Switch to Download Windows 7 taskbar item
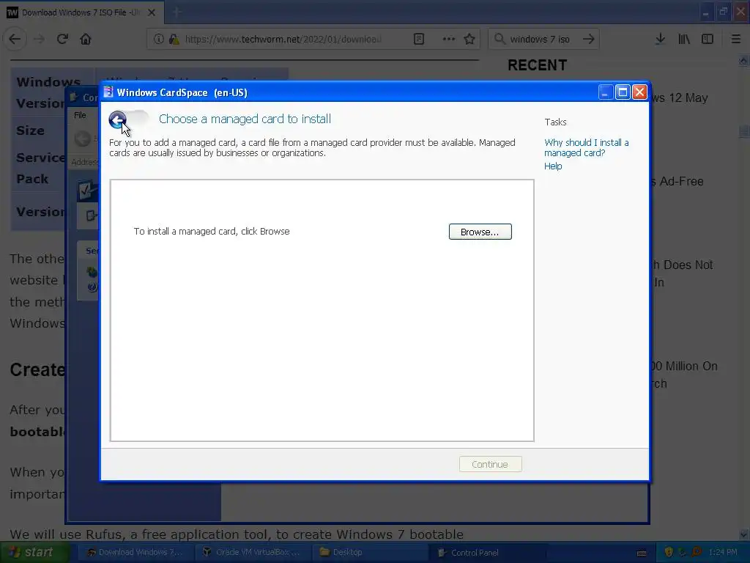Viewport: 750px width, 563px height. [135, 553]
